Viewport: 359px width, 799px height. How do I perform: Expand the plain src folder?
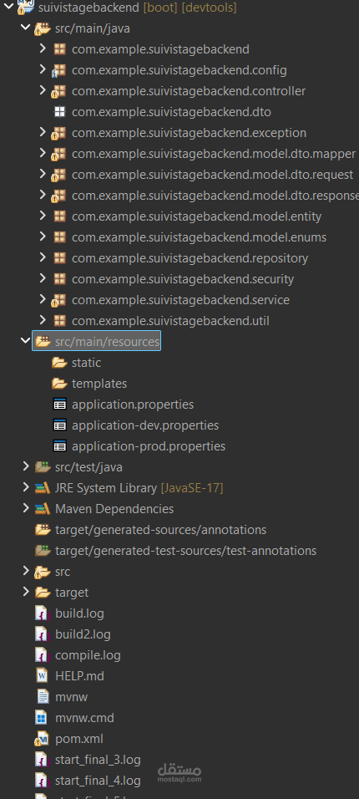tap(25, 571)
